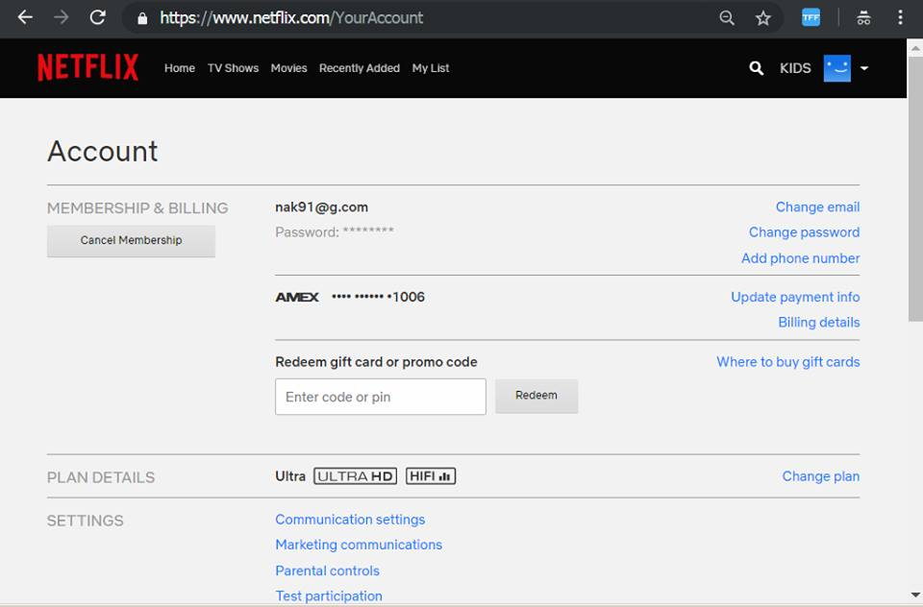Select the email nak91@g.com text
This screenshot has height=607, width=923.
coord(321,207)
